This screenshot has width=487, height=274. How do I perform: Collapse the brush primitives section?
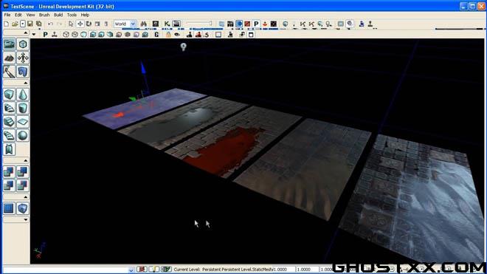coord(26,83)
